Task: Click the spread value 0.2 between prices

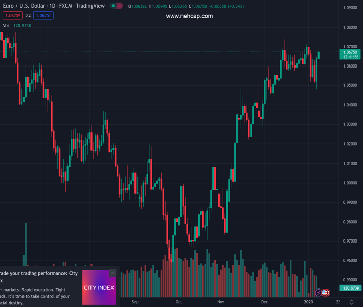Action: click(28, 16)
